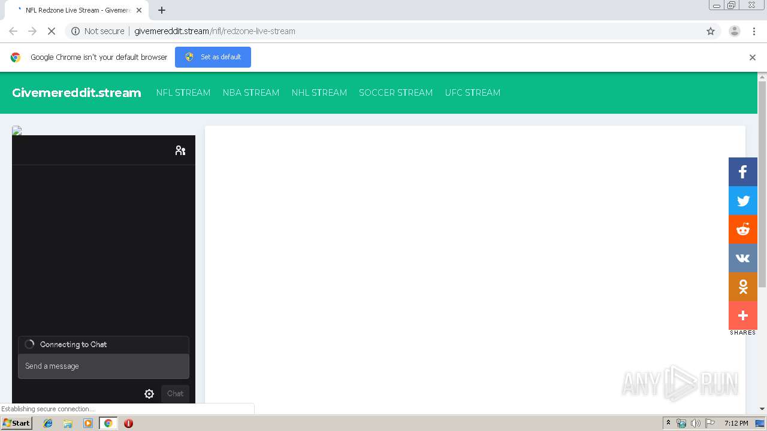Go back to previous page

pos(13,31)
